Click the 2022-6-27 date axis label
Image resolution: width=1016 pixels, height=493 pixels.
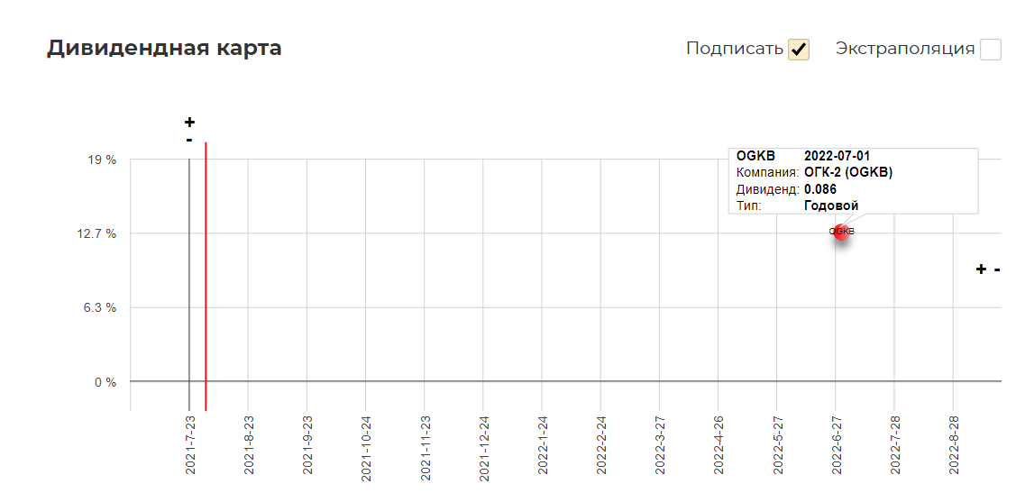(x=836, y=446)
